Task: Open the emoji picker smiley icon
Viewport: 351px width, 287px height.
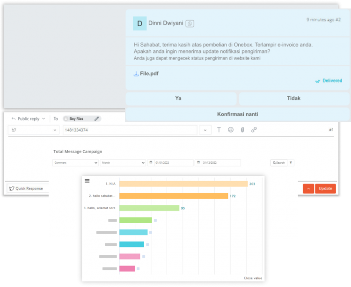Action: [x=231, y=130]
